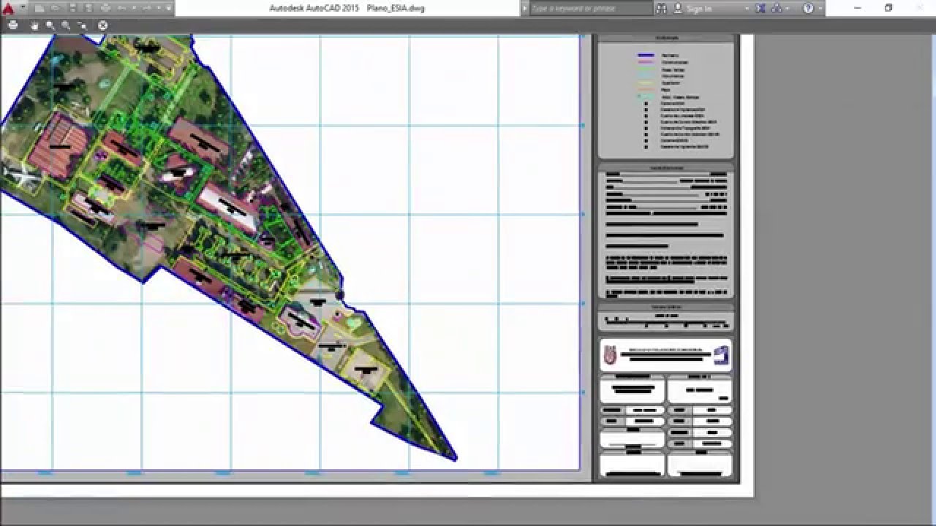Screen dimensions: 936x526
Task: Open the Help question mark icon
Action: pos(808,8)
